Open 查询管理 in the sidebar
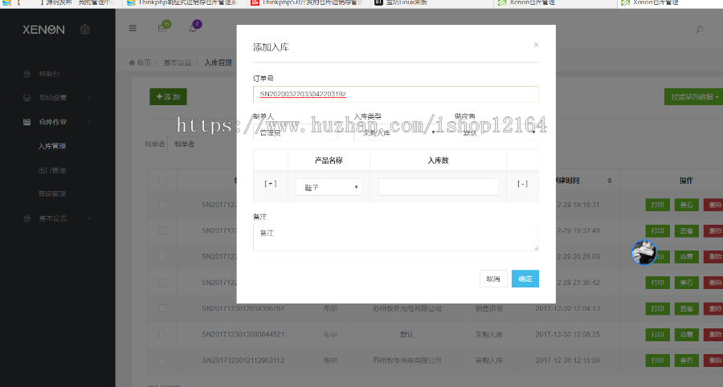The image size is (723, 387). click(x=52, y=194)
